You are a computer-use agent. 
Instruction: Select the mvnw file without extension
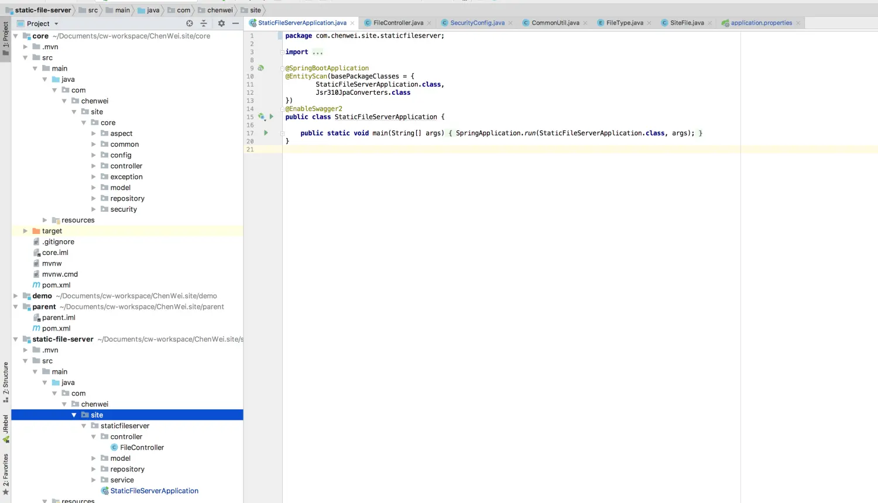(47, 263)
